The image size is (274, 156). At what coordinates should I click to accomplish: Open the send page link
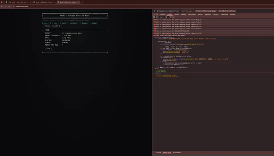coord(64,23)
